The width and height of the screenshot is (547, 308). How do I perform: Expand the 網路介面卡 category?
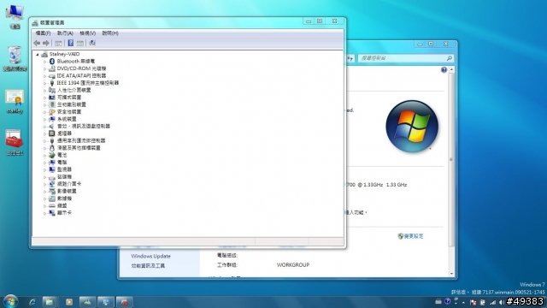coord(44,184)
